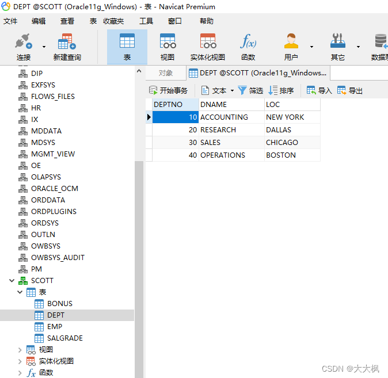This screenshot has height=378, width=388.
Task: Select the Table (表) toolbar icon
Action: coord(127,41)
